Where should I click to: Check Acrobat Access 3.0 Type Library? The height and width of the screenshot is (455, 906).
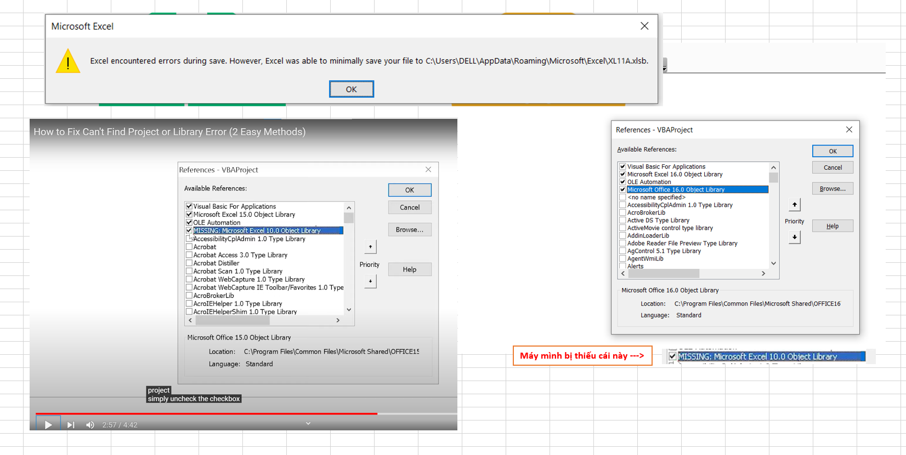point(189,255)
